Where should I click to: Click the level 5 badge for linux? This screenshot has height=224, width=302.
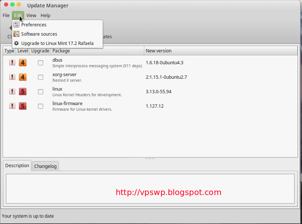click(x=23, y=91)
